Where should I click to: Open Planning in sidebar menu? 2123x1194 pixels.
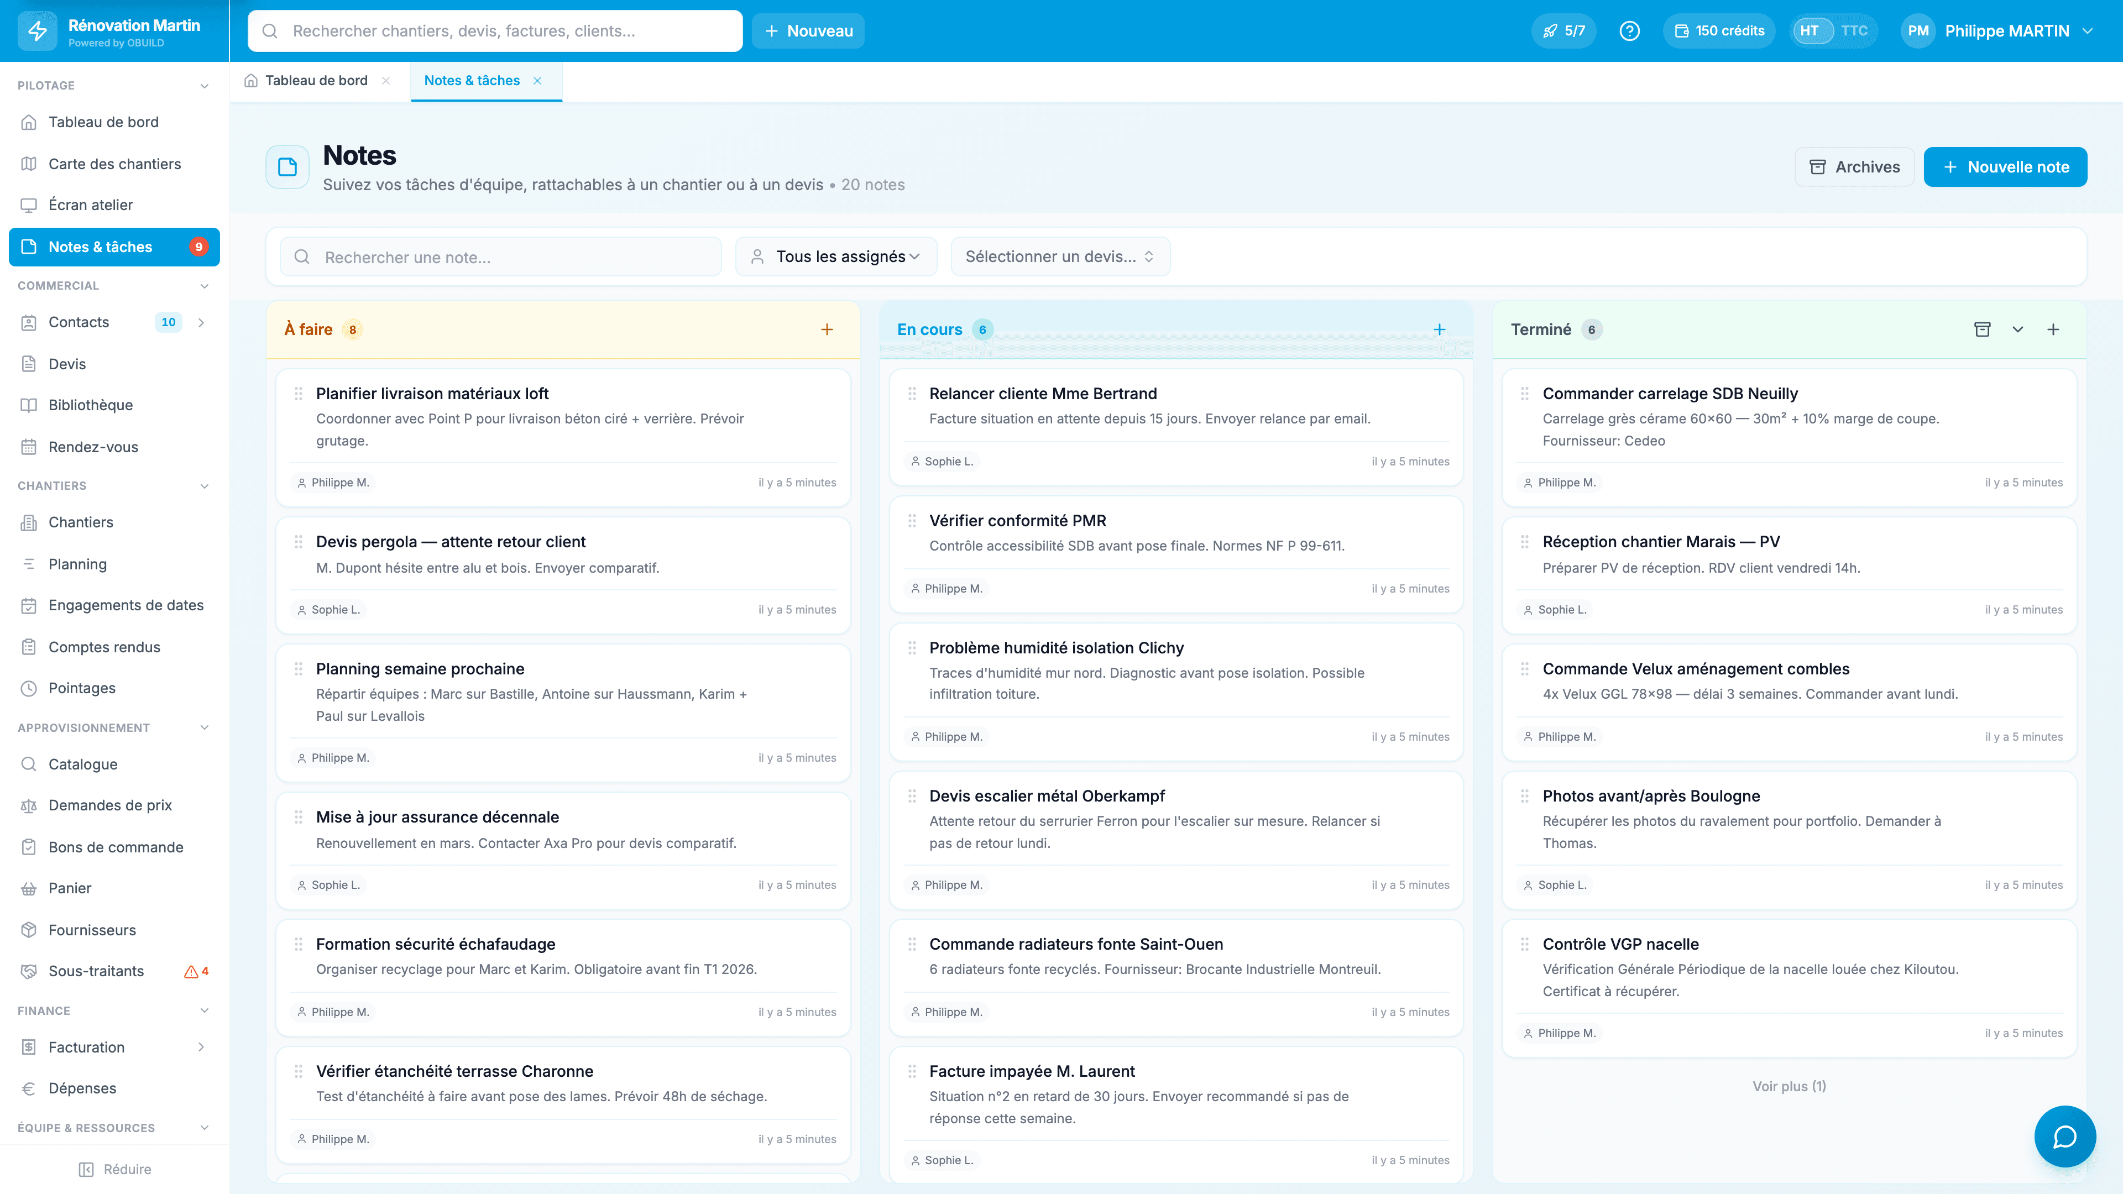114,564
